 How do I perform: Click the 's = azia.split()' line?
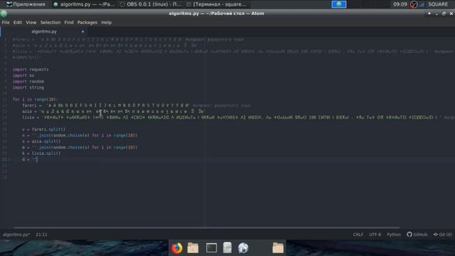tap(41, 142)
